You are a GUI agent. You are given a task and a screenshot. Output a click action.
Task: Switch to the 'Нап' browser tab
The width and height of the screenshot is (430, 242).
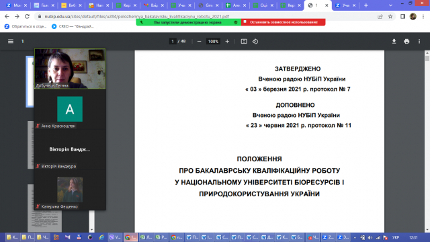(x=99, y=5)
